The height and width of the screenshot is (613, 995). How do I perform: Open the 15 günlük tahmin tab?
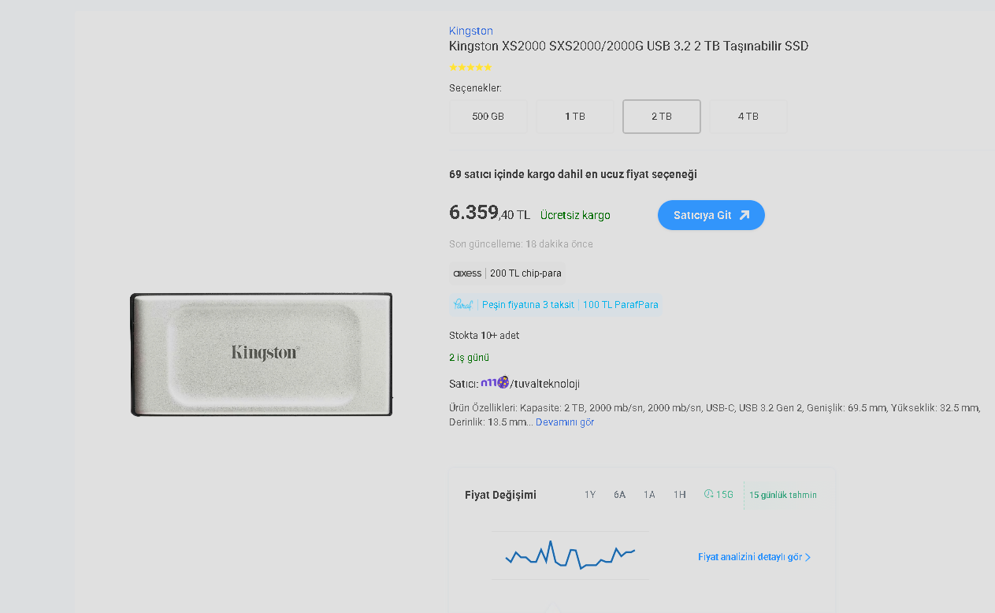click(x=783, y=496)
